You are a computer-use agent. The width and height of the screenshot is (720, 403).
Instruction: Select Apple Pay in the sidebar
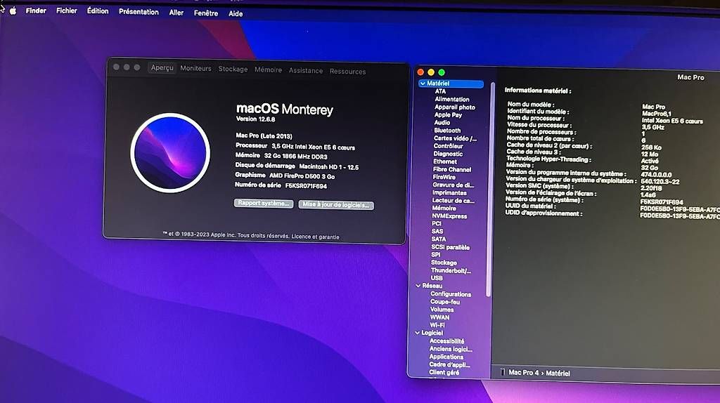[x=448, y=114]
